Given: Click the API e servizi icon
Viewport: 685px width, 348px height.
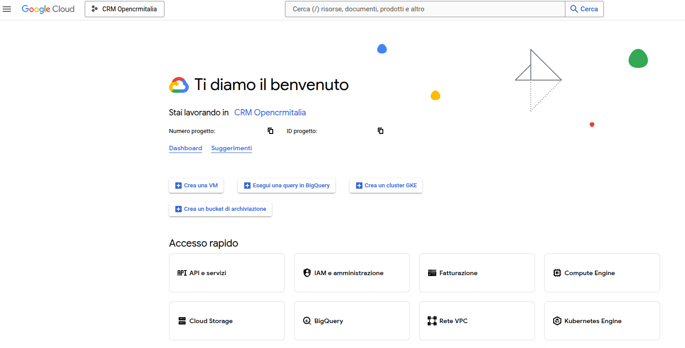Looking at the screenshot, I should 182,273.
